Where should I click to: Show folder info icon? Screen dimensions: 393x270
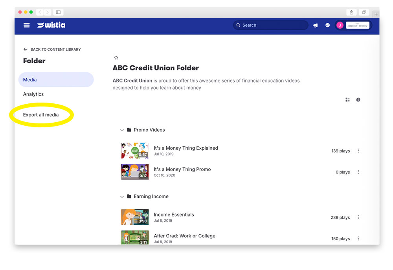pyautogui.click(x=358, y=100)
